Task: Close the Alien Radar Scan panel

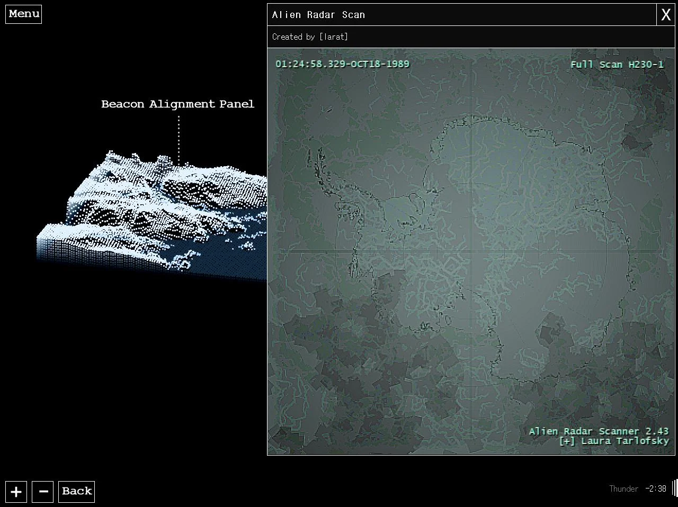Action: (665, 15)
